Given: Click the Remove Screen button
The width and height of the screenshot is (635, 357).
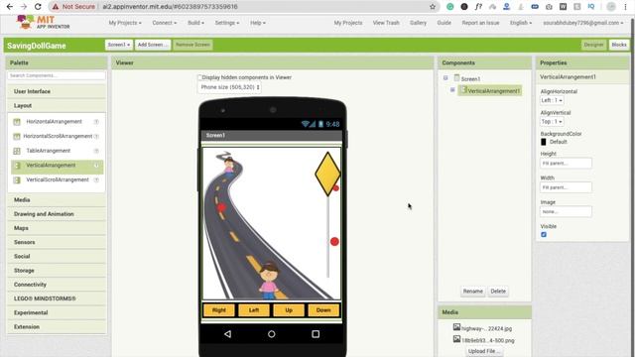Looking at the screenshot, I should pos(192,45).
